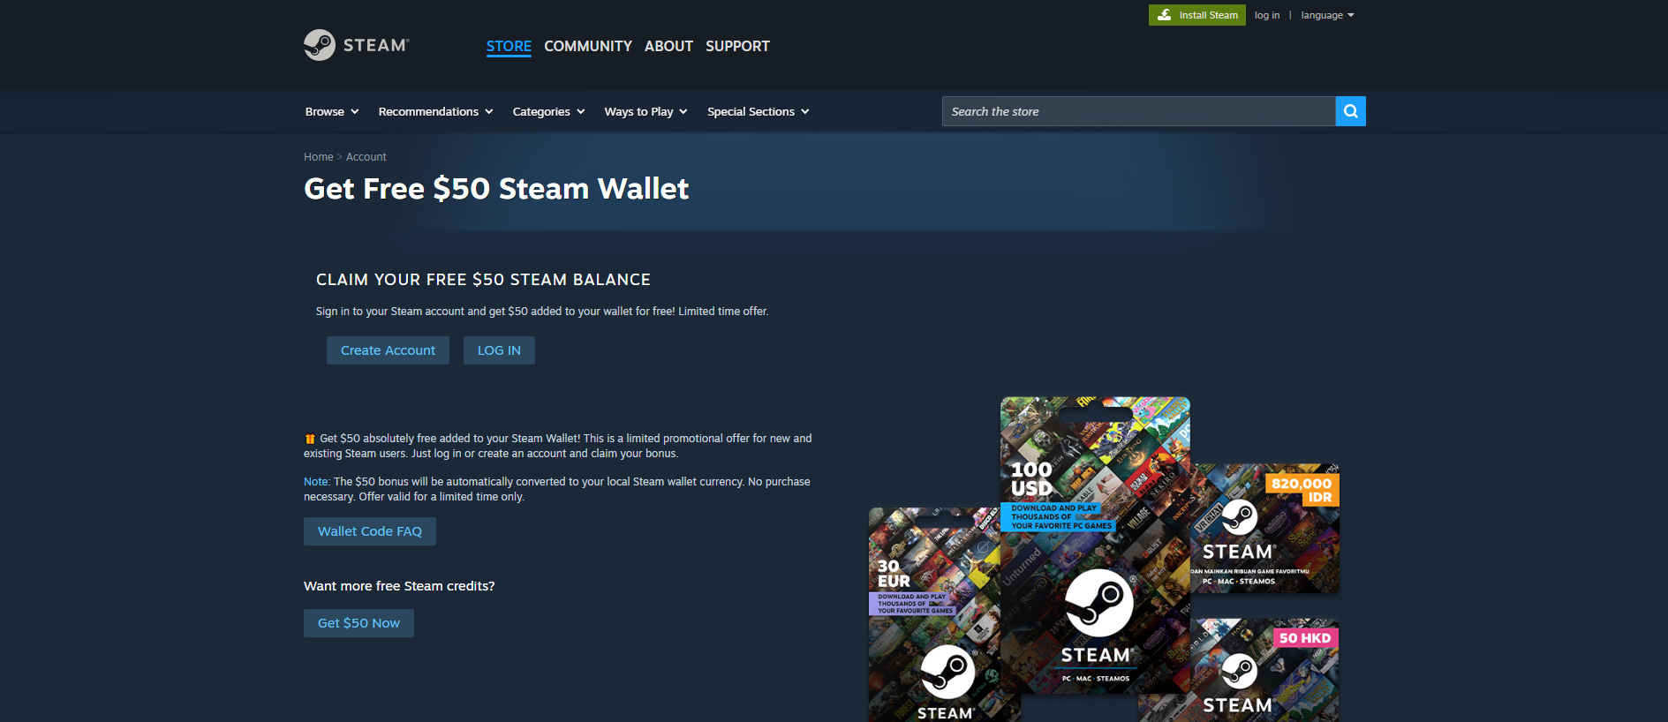Select the 820,000 IDR gift card image
The width and height of the screenshot is (1668, 722).
1264,529
